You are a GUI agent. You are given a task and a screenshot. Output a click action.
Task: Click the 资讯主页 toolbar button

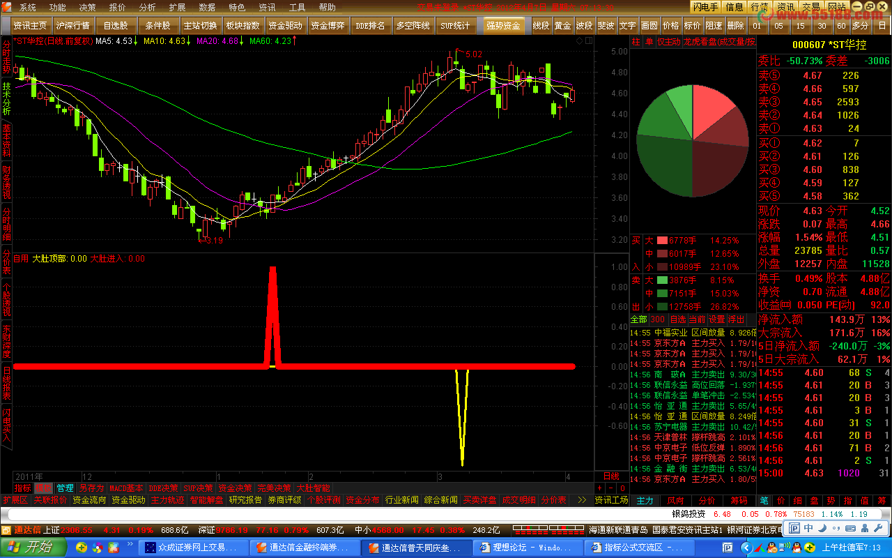click(x=29, y=26)
